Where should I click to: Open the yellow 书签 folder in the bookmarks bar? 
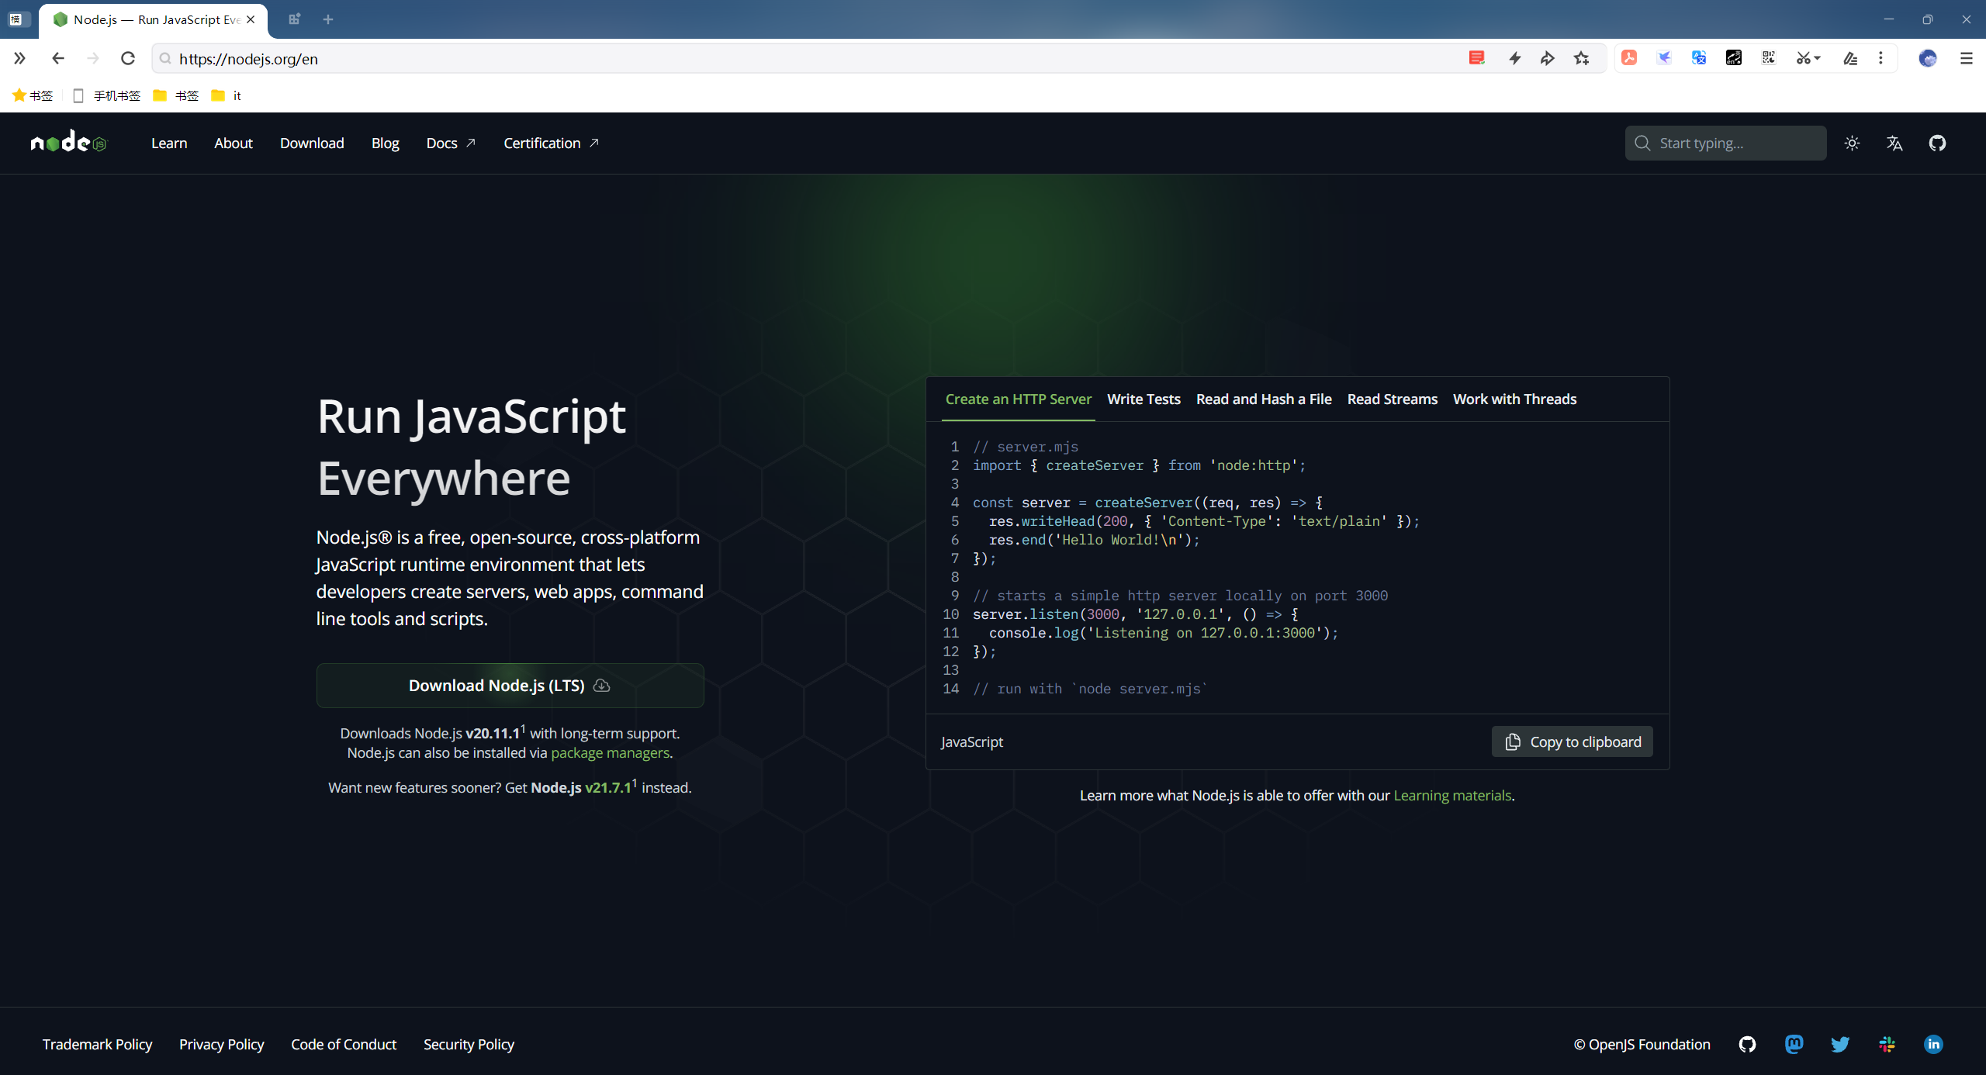176,95
